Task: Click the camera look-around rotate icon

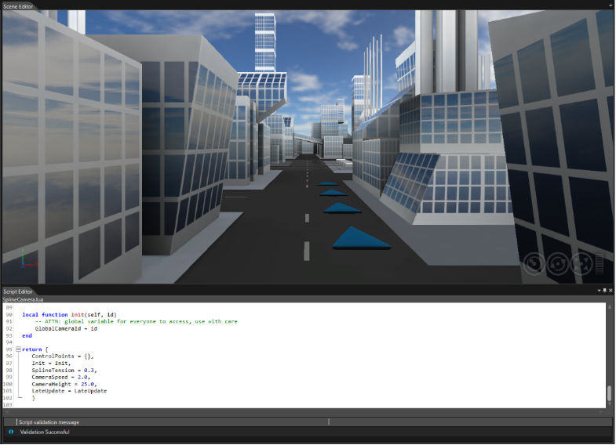Action: coord(534,263)
